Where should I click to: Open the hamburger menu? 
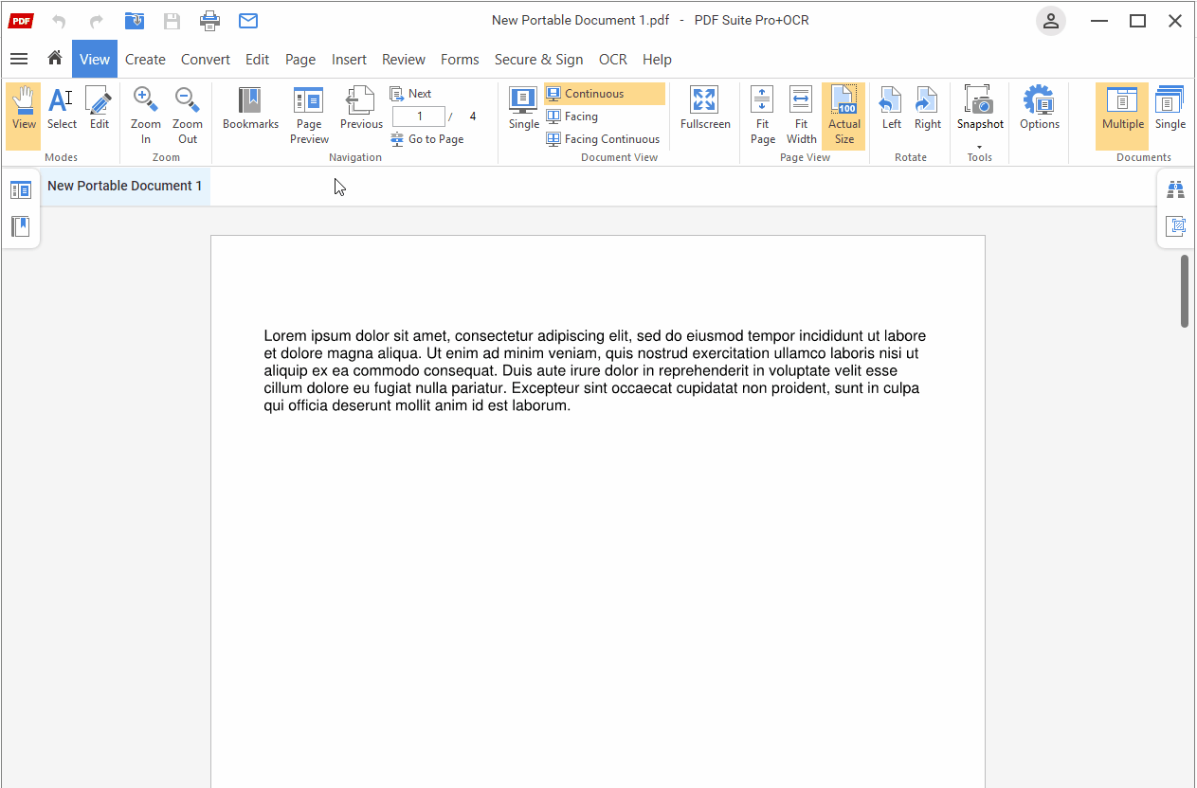click(x=19, y=59)
